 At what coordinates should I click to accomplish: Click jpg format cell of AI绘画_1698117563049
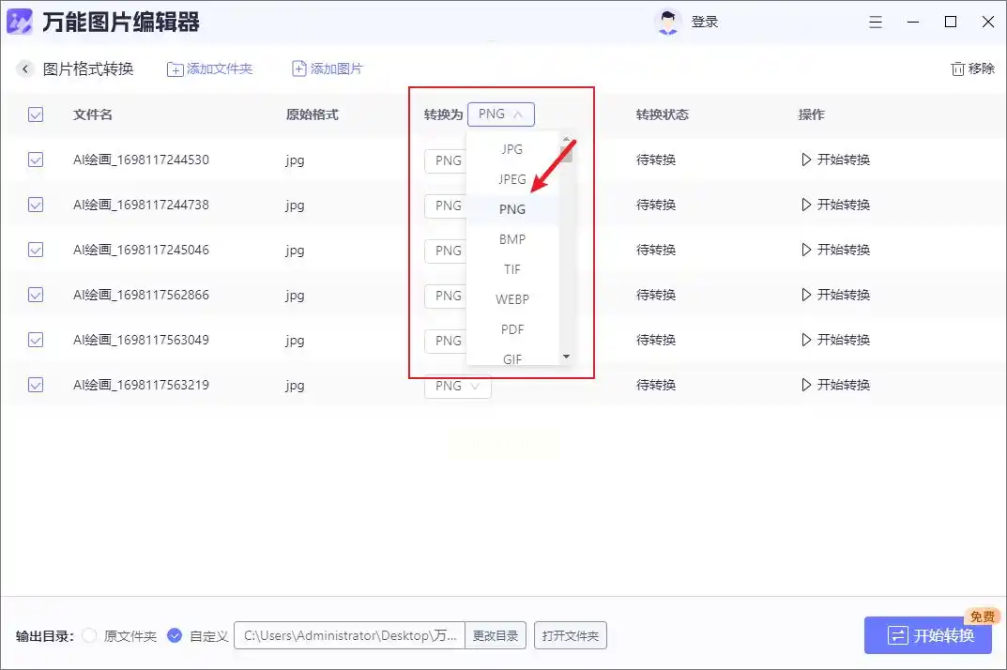point(296,341)
